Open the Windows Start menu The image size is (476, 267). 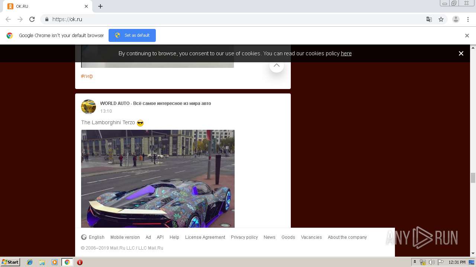point(10,262)
